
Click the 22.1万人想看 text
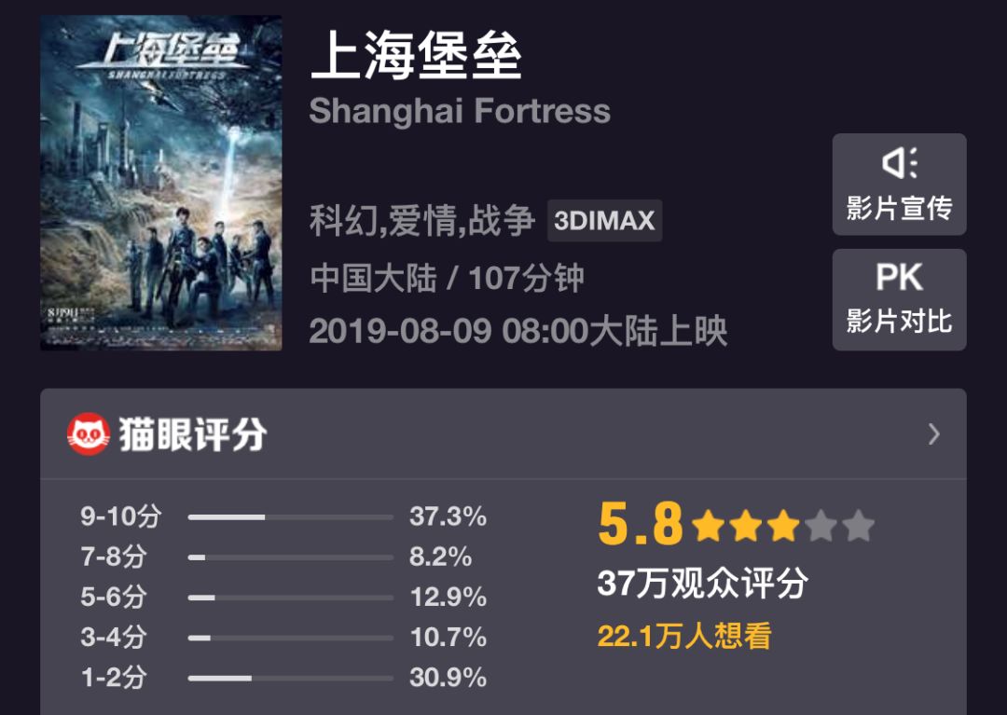[684, 637]
